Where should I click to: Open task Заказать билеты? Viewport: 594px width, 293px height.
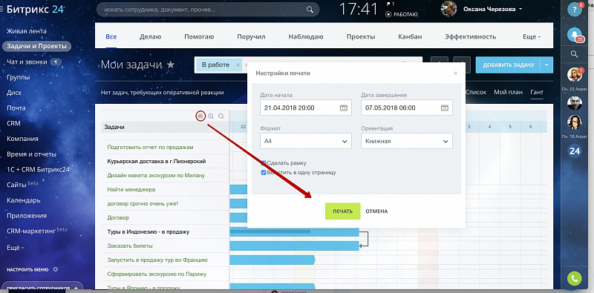tap(130, 246)
